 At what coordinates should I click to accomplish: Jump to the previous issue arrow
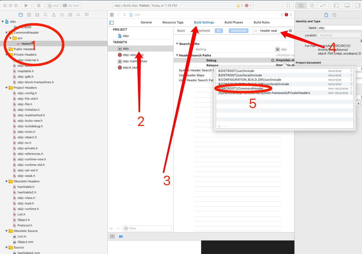[x=282, y=15]
